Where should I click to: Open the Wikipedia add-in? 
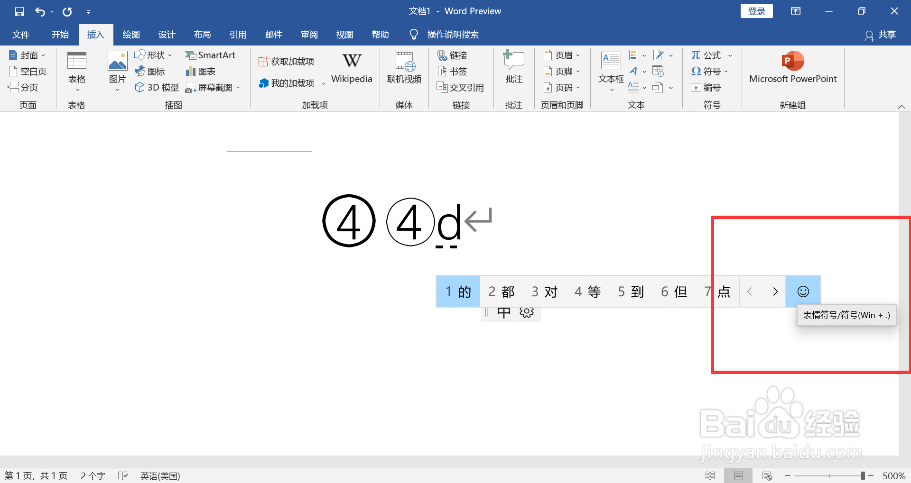click(x=351, y=67)
